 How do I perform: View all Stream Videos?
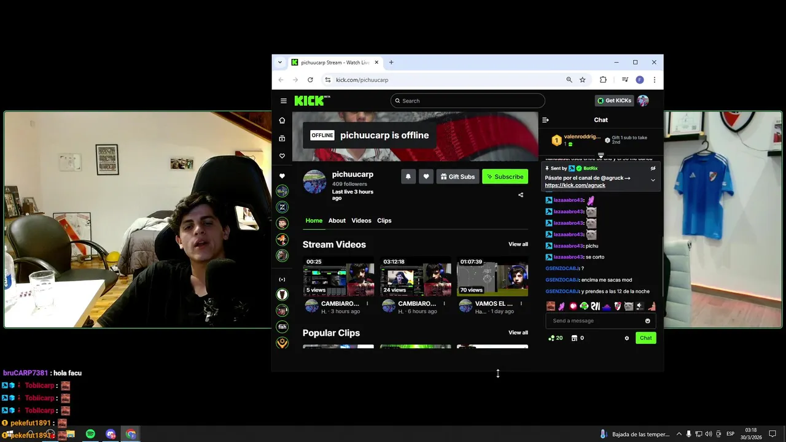pyautogui.click(x=518, y=244)
